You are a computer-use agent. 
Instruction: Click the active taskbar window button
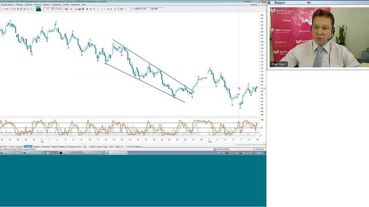(116, 153)
